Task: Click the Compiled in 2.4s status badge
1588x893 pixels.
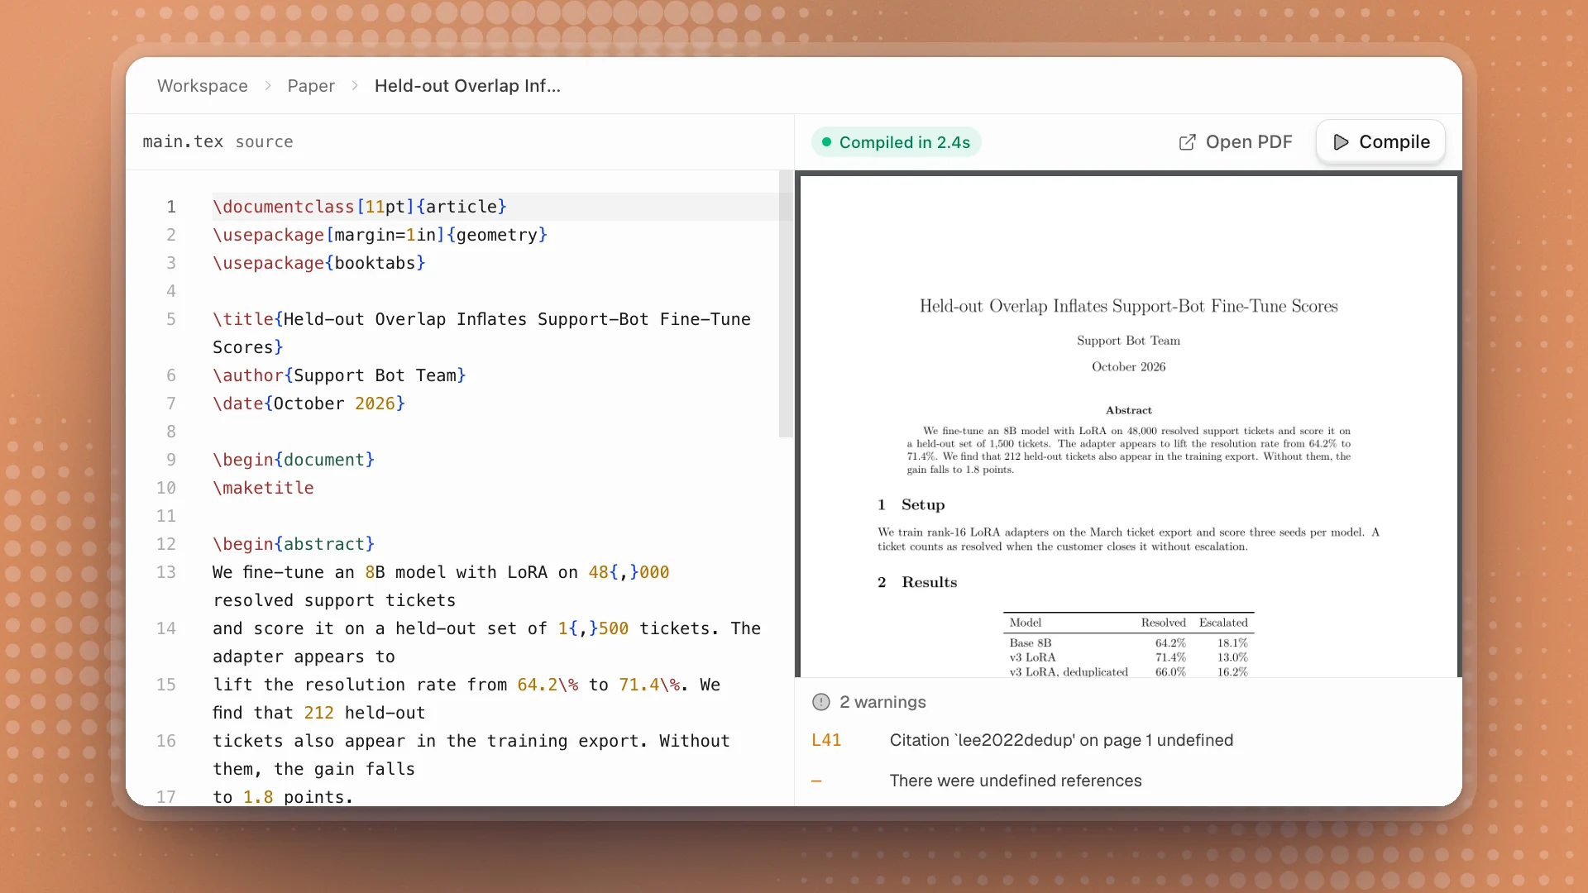Action: point(896,142)
